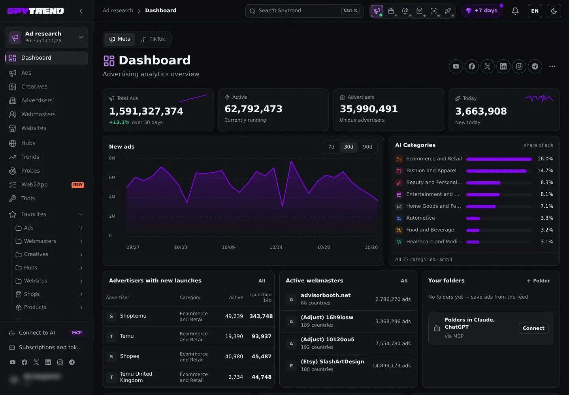Screen dimensions: 569x395
Task: Switch the New ads chart to 90d
Action: (x=367, y=147)
